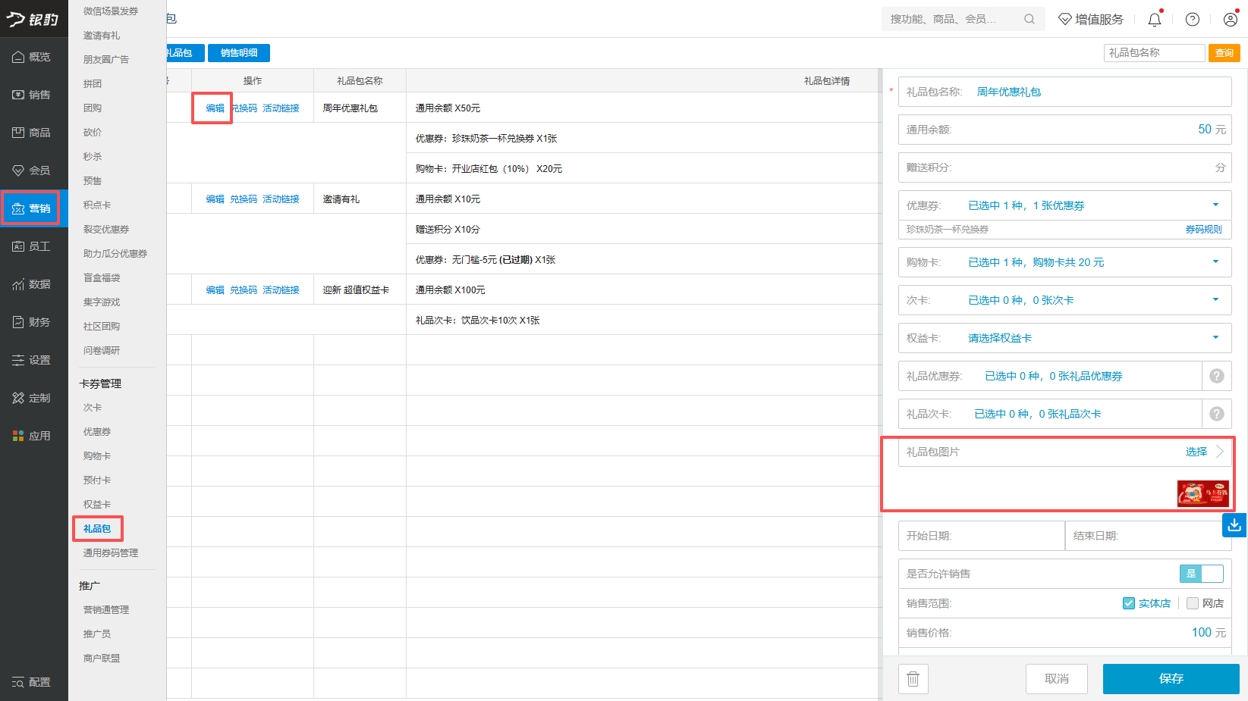
Task: Check the 网店 checkbox
Action: point(1193,603)
